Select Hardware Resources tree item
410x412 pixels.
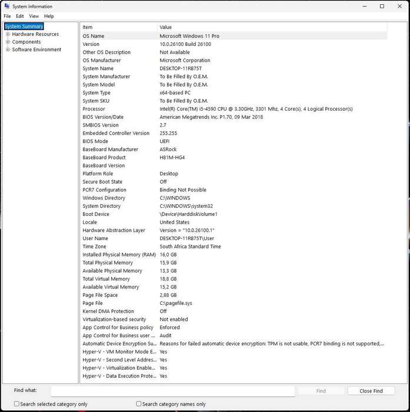click(x=35, y=34)
